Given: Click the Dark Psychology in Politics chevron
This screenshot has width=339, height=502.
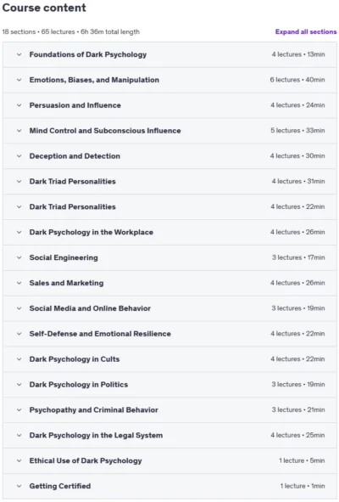Looking at the screenshot, I should point(19,385).
